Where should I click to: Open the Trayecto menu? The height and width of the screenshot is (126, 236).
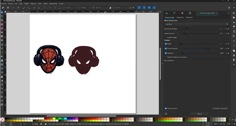[x=33, y=3]
